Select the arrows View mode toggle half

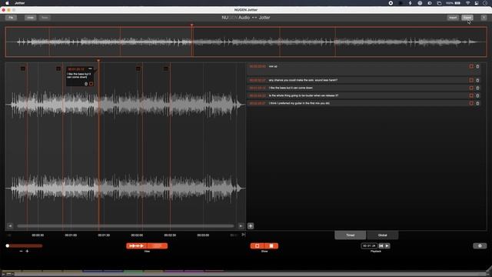(x=137, y=245)
